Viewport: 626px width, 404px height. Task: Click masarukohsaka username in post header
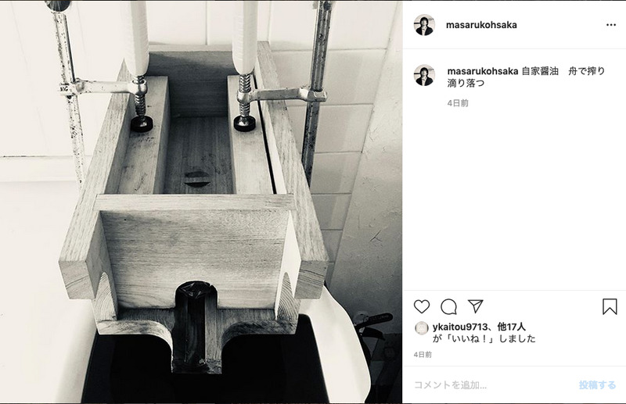(481, 25)
